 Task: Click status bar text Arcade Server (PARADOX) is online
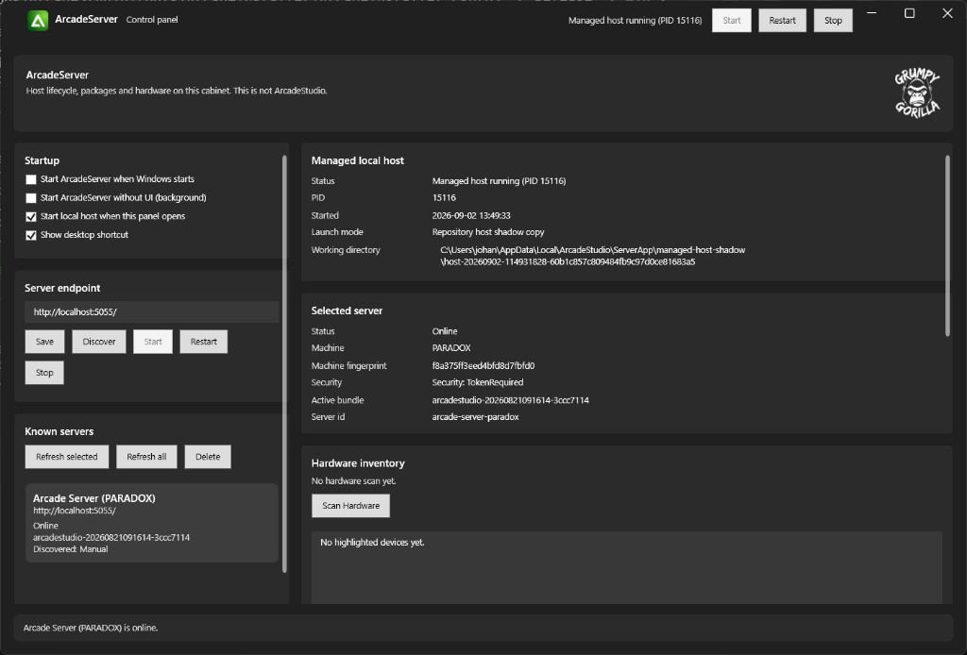tap(91, 628)
